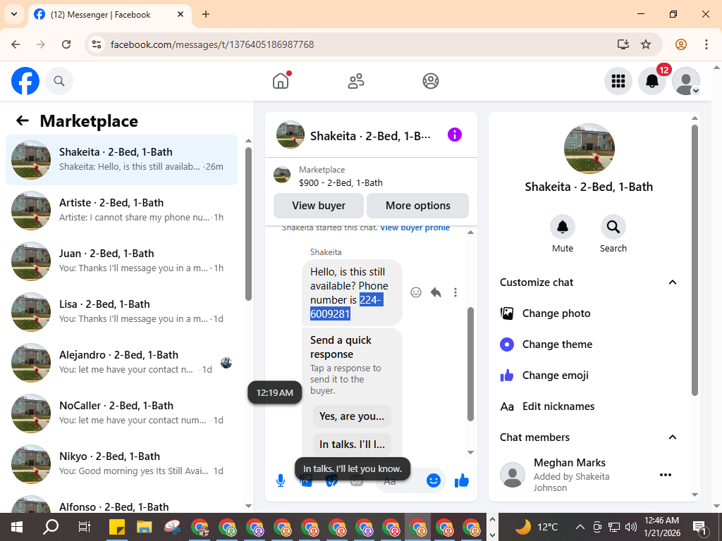Select Change photo option
722x541 pixels.
click(590, 313)
